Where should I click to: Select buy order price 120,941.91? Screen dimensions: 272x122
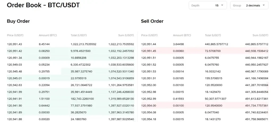click(15, 99)
